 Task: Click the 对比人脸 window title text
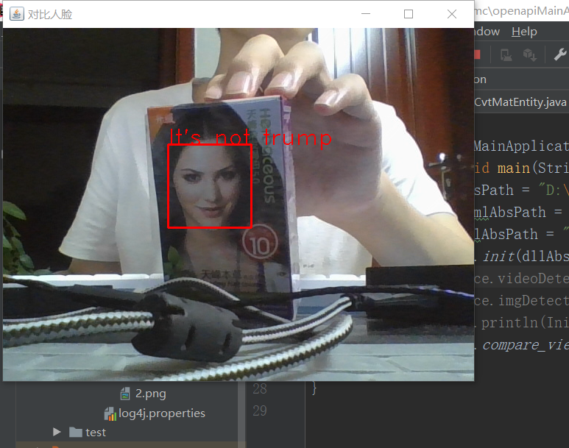point(50,15)
